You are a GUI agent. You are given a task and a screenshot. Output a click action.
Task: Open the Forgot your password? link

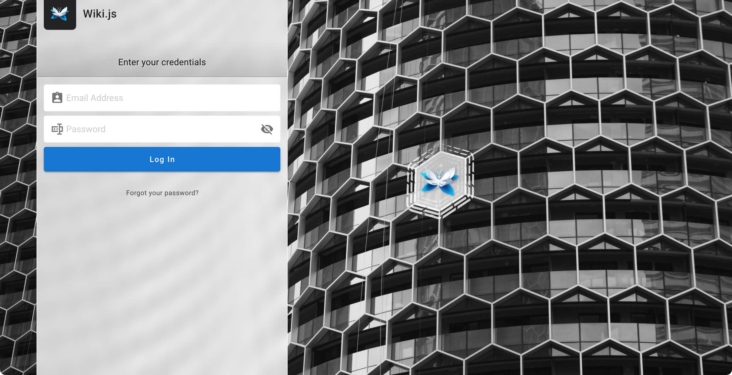[162, 193]
